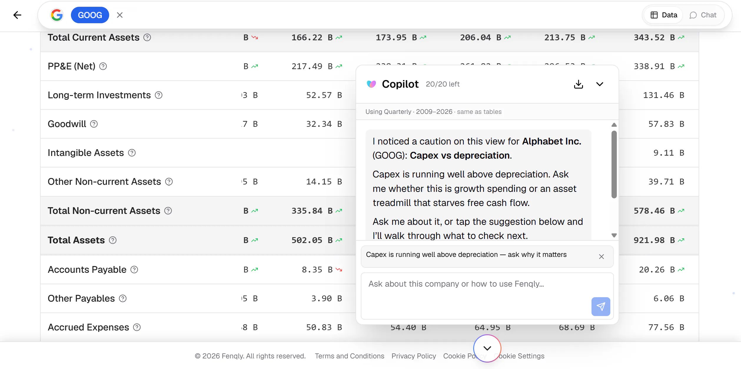Open help icon beside Accounts Payable
Image resolution: width=741 pixels, height=369 pixels.
click(134, 270)
